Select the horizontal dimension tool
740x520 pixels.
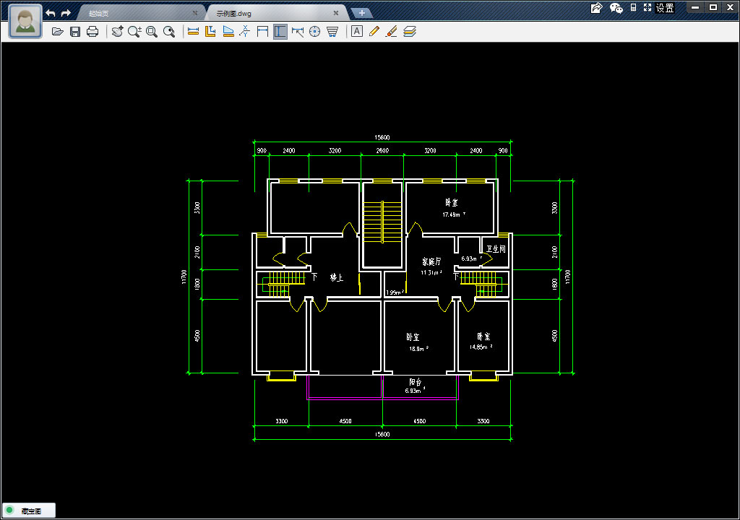(x=262, y=32)
